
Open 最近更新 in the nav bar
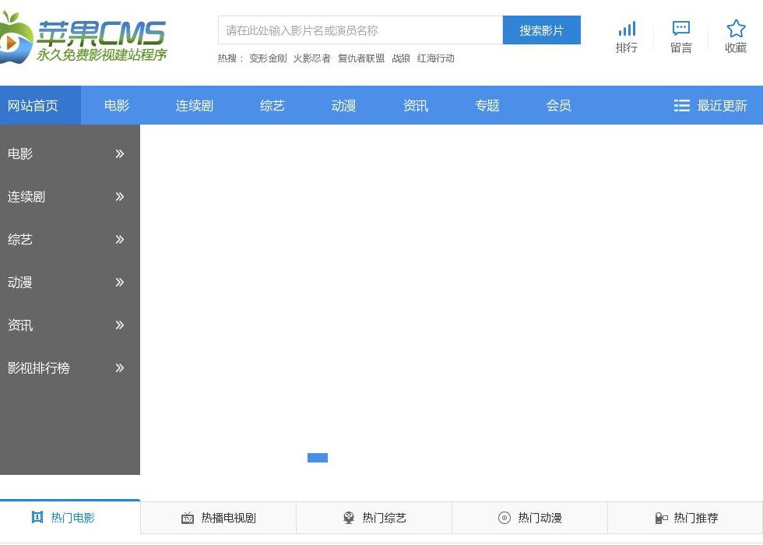(723, 106)
